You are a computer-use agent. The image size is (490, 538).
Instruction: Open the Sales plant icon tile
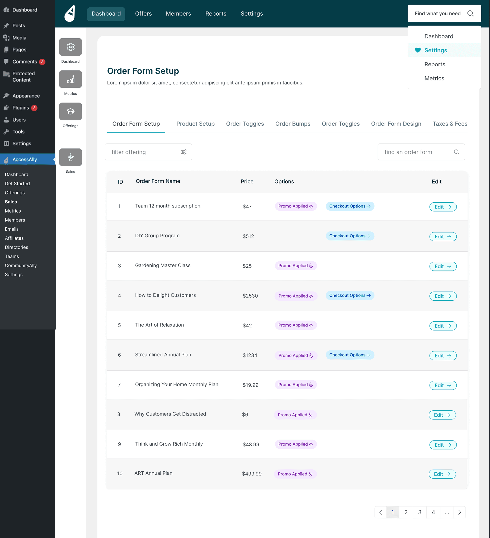(70, 157)
